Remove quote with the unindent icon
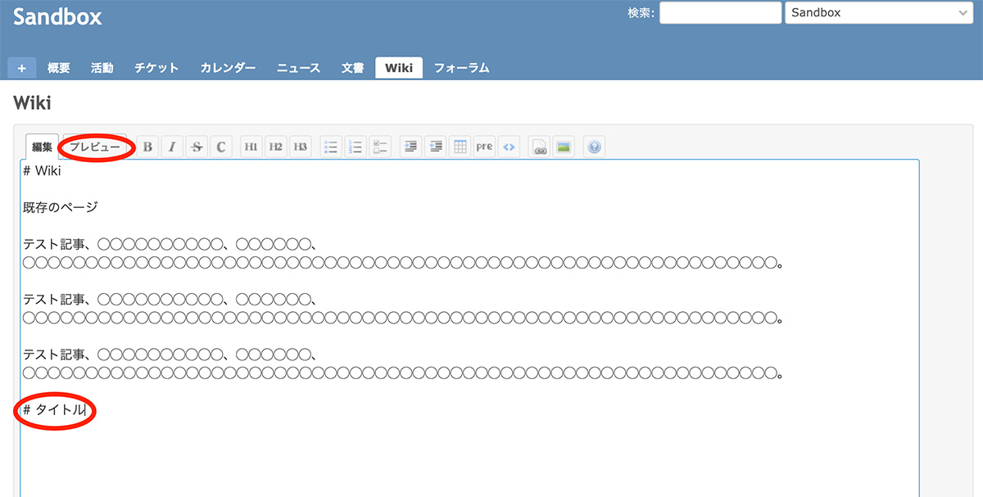This screenshot has height=497, width=983. (x=435, y=147)
